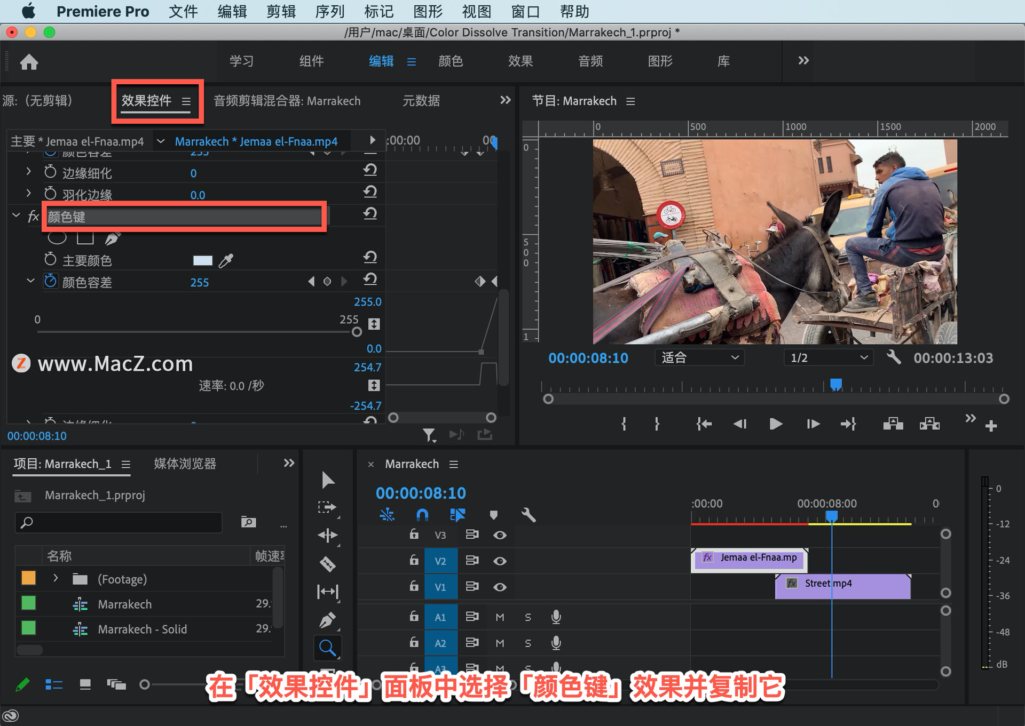The width and height of the screenshot is (1025, 726).
Task: Switch to the 颜色 workspace tab
Action: click(x=450, y=61)
